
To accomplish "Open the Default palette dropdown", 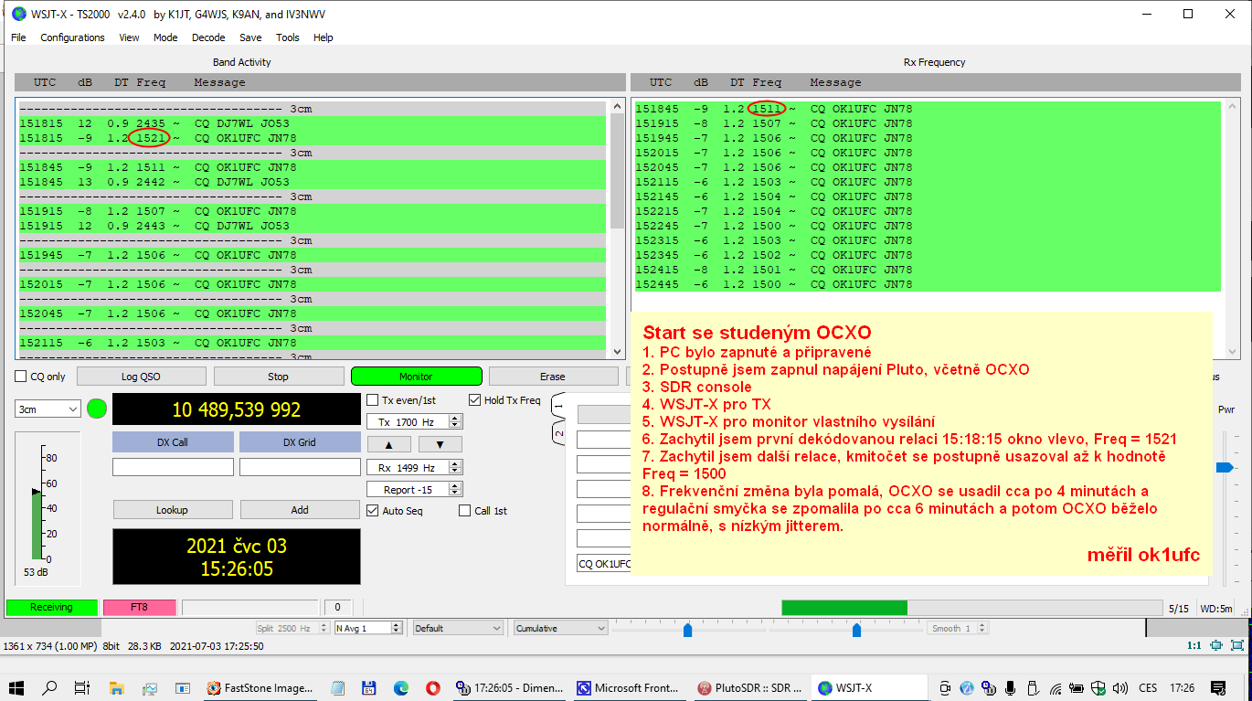I will pos(457,628).
